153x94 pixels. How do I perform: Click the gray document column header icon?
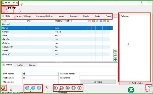(x=97, y=21)
